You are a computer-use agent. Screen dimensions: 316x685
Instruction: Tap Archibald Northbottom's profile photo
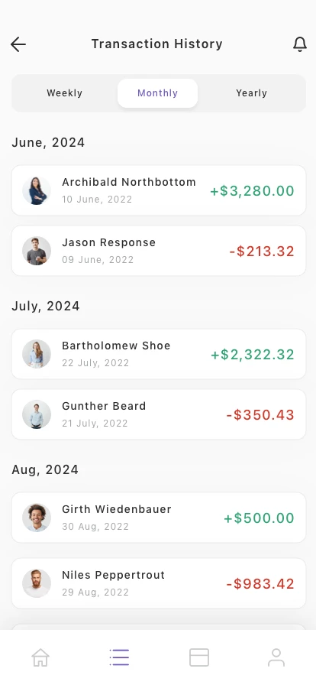click(37, 190)
